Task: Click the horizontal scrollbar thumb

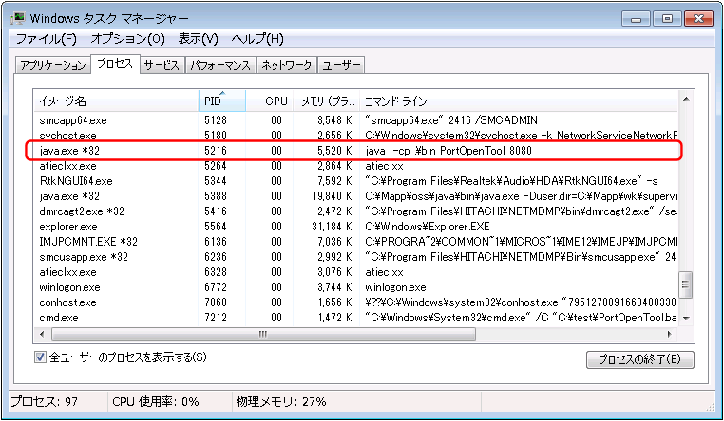Action: 263,334
